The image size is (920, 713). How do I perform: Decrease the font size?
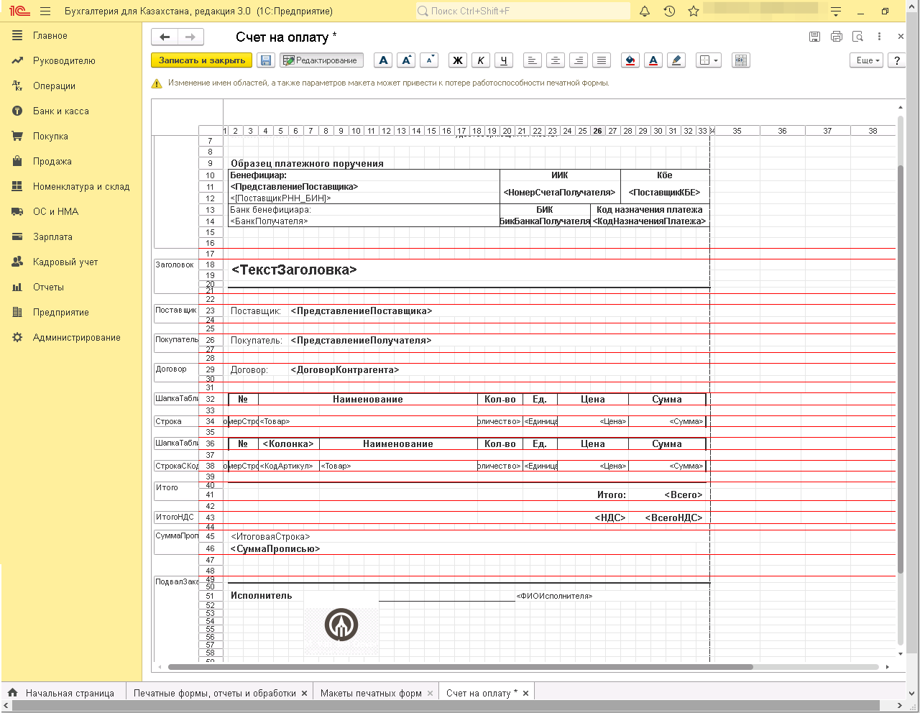point(429,60)
